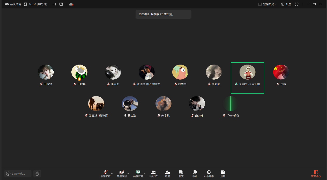Toggle fullscreen mode in top bar
The width and height of the screenshot is (327, 180).
point(297,4)
